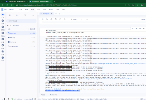Switch to the main.ipynb tab
This screenshot has width=146, height=100.
click(x=46, y=14)
